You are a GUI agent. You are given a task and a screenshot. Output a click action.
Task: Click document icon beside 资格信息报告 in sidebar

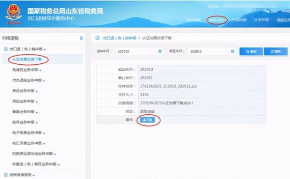tap(6, 175)
